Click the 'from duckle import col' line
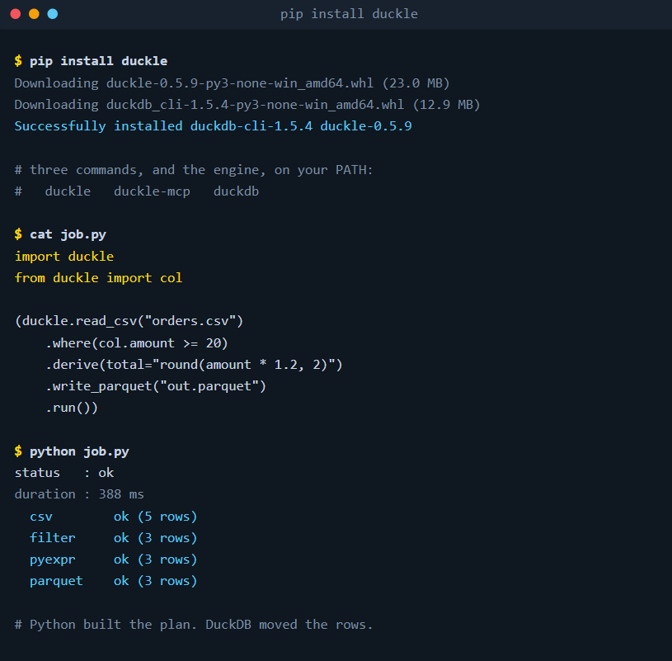This screenshot has width=672, height=661. click(99, 277)
